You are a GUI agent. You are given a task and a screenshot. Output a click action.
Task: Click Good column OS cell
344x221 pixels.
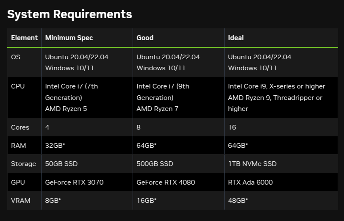178,63
